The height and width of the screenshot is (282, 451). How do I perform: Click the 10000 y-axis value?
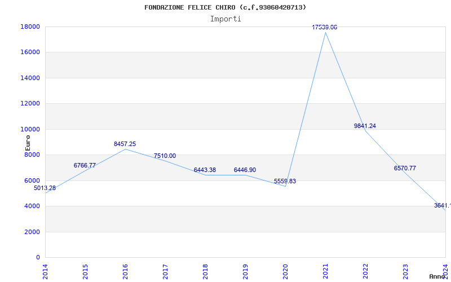(30, 129)
